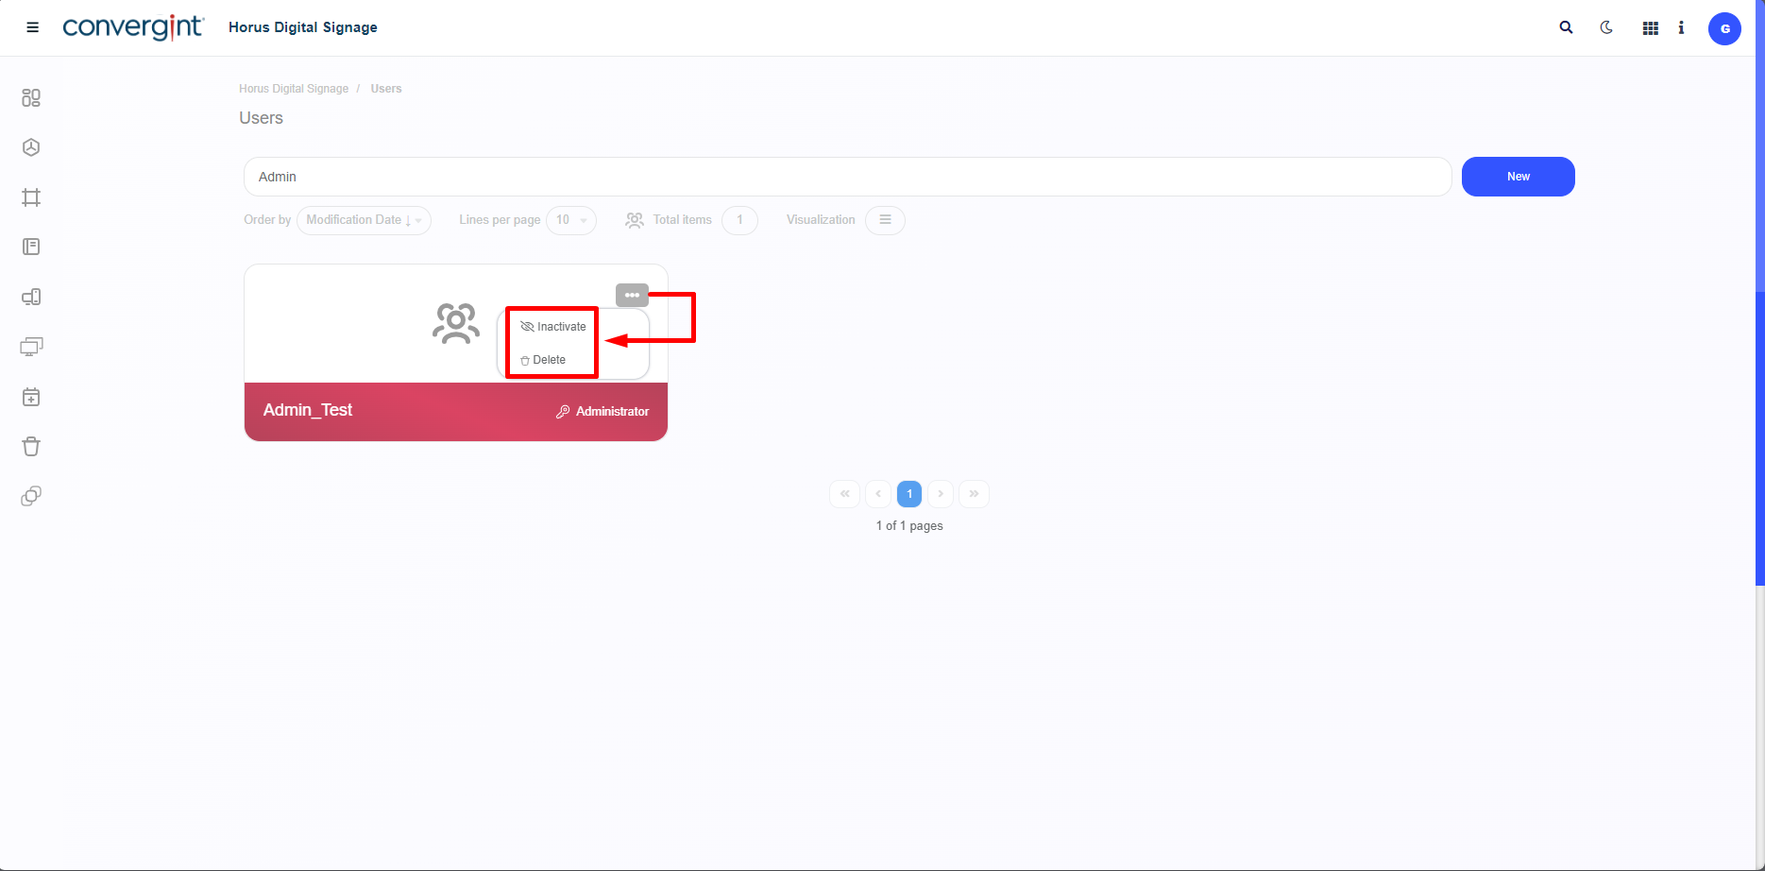Open the Visualization layout toggle
Viewport: 1765px width, 871px height.
point(885,220)
